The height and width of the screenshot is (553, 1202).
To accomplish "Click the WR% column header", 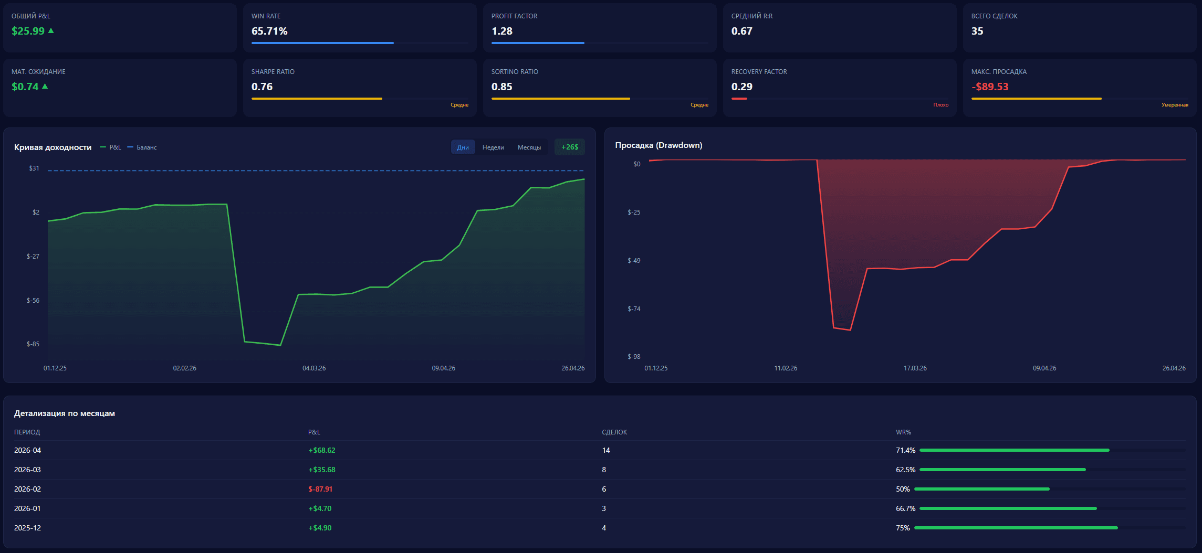I will pos(903,432).
